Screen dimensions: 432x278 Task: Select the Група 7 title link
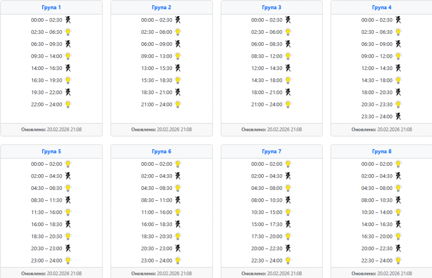point(271,151)
